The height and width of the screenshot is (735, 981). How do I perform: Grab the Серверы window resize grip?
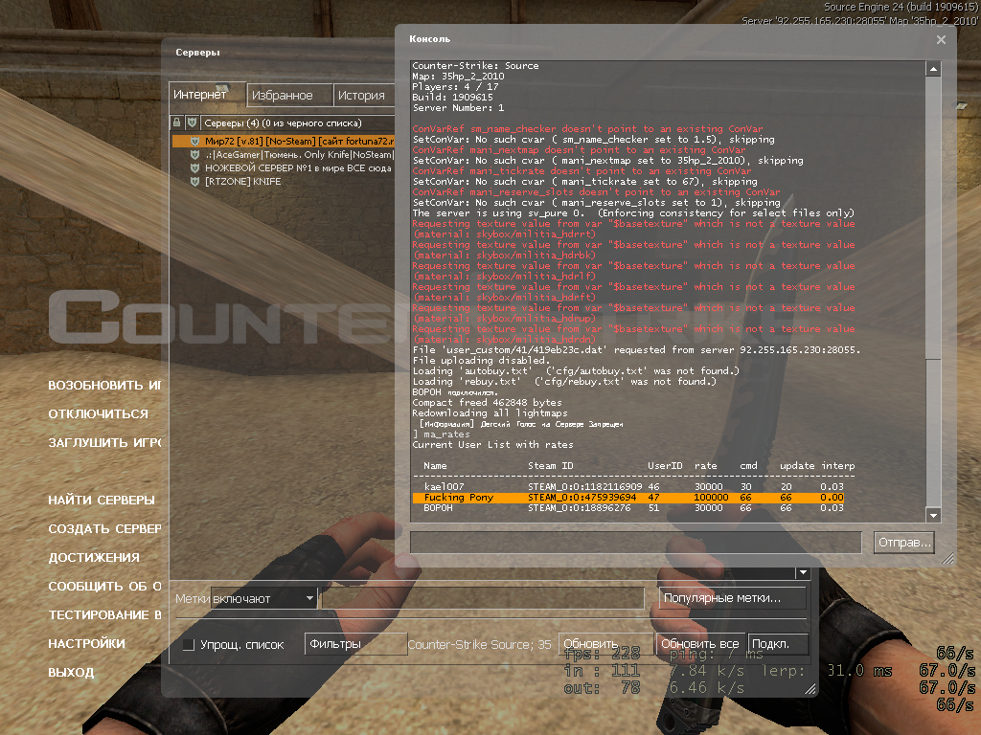pyautogui.click(x=810, y=689)
